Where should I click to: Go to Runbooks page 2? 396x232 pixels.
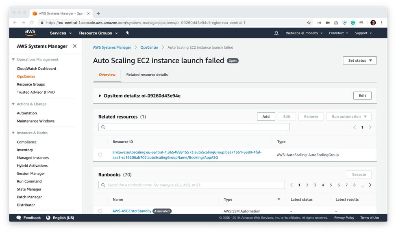point(307,185)
